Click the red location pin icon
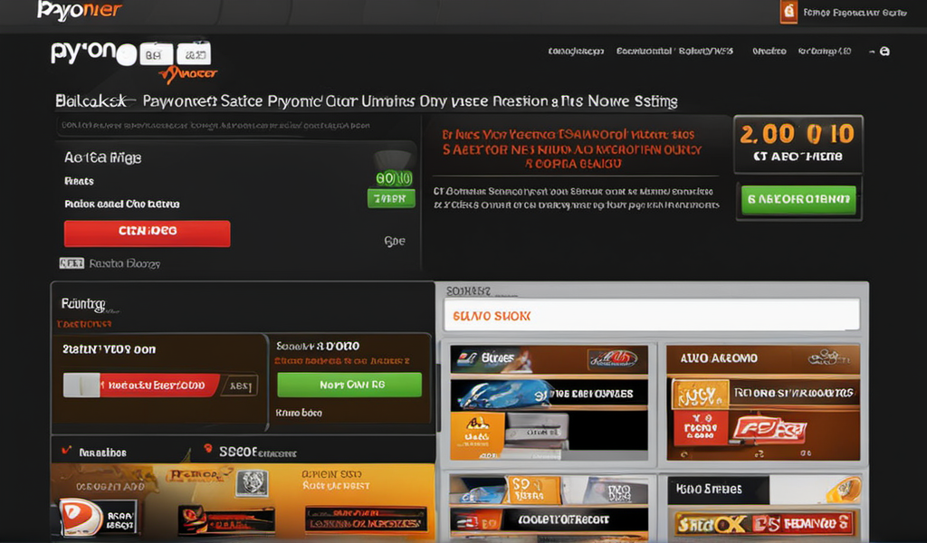The height and width of the screenshot is (543, 927). point(209,450)
